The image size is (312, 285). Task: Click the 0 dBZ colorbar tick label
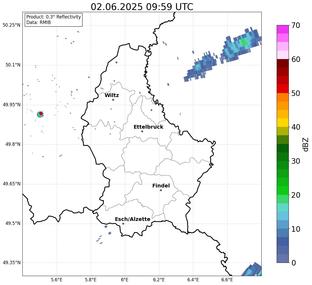click(294, 263)
